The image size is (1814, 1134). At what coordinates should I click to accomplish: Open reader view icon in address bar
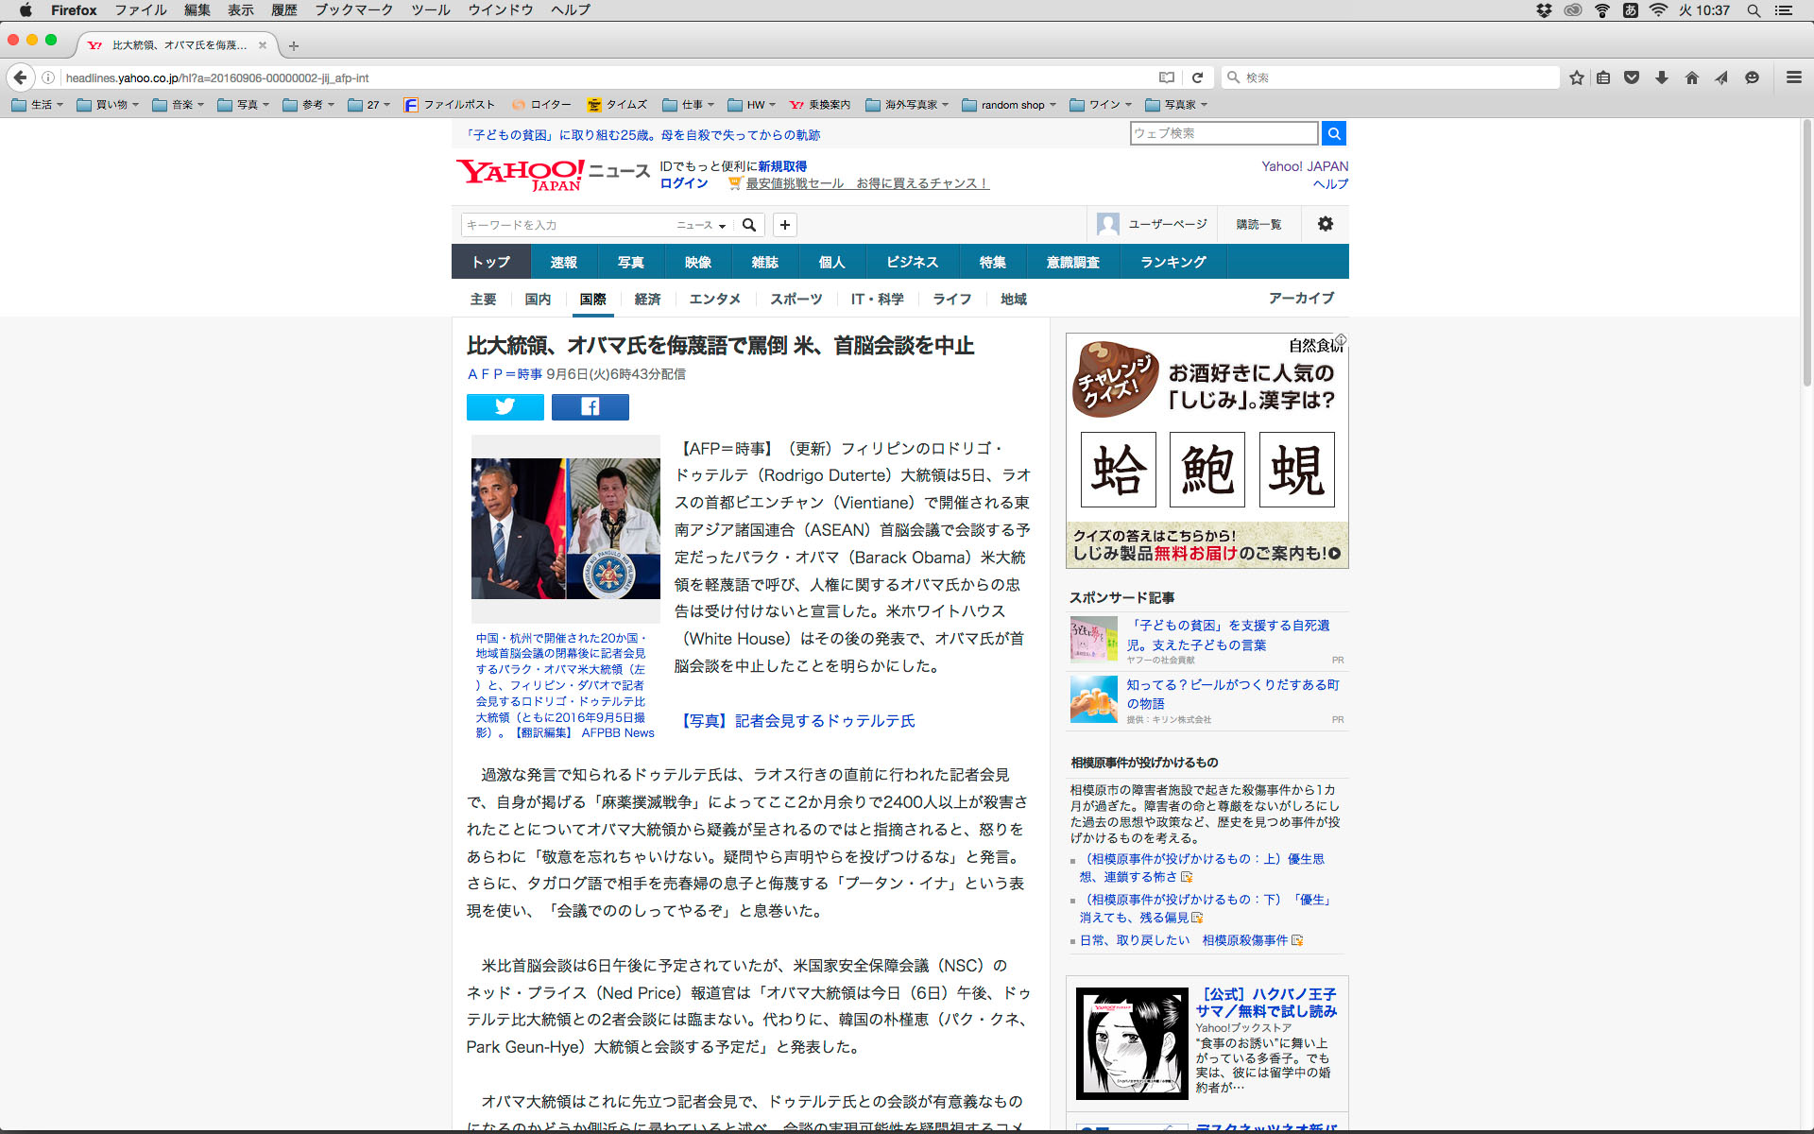tap(1167, 77)
